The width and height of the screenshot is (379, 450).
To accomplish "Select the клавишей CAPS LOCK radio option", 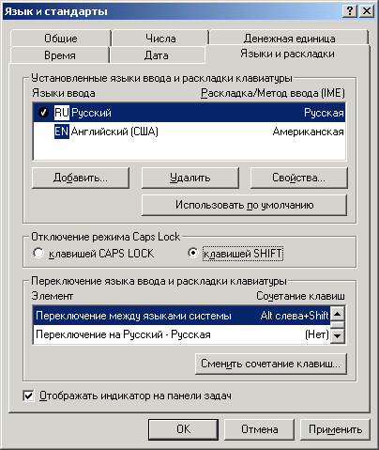I will click(x=38, y=253).
